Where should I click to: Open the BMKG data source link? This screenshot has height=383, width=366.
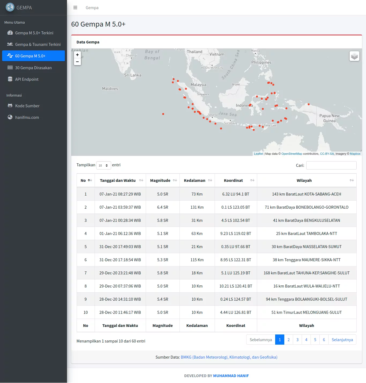coord(229,357)
